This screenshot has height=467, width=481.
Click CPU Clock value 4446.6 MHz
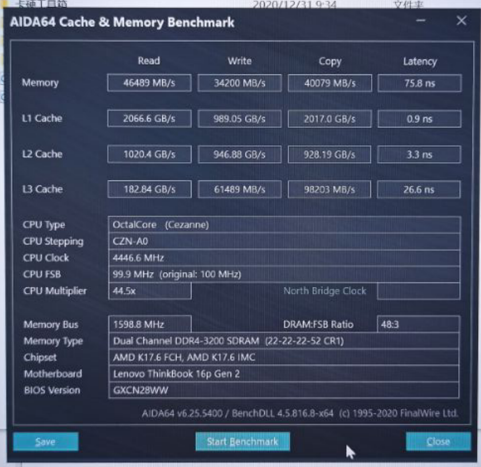pos(284,258)
